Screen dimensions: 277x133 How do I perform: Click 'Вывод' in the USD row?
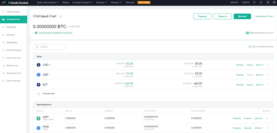(x=250, y=65)
